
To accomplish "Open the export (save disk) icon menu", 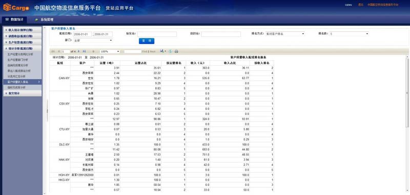I will (163, 51).
